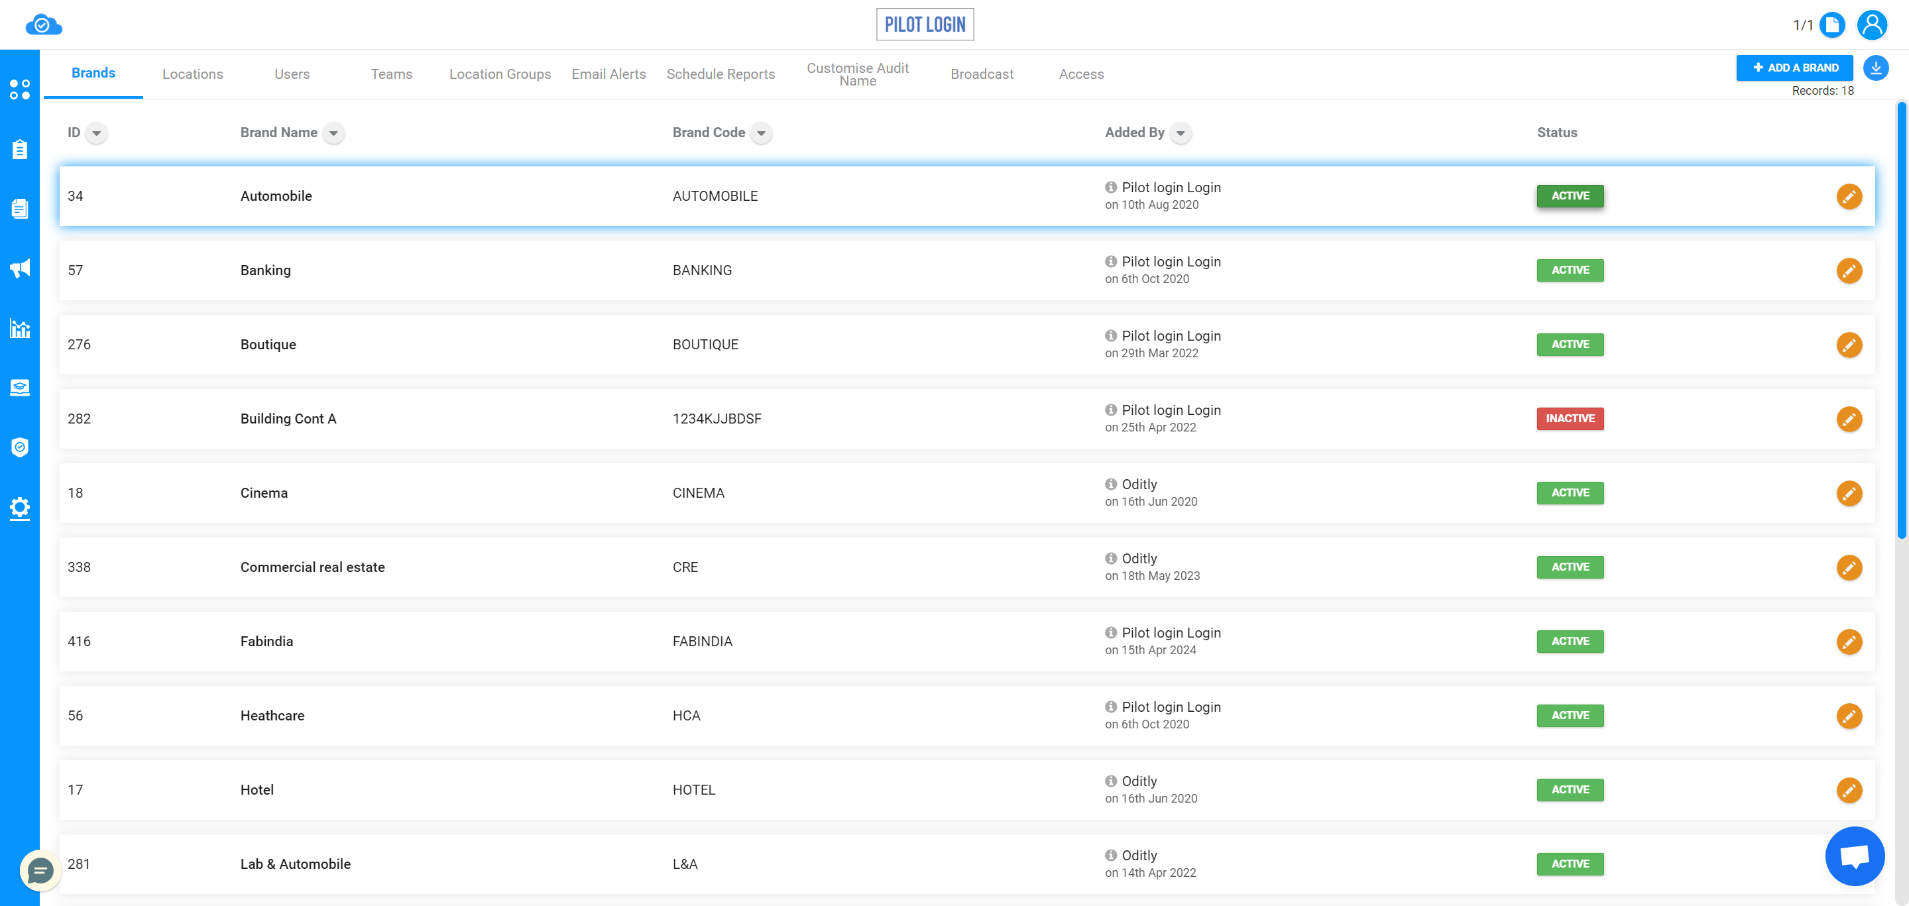Edit the Fabindia brand with pencil icon
1909x906 pixels.
click(1849, 642)
